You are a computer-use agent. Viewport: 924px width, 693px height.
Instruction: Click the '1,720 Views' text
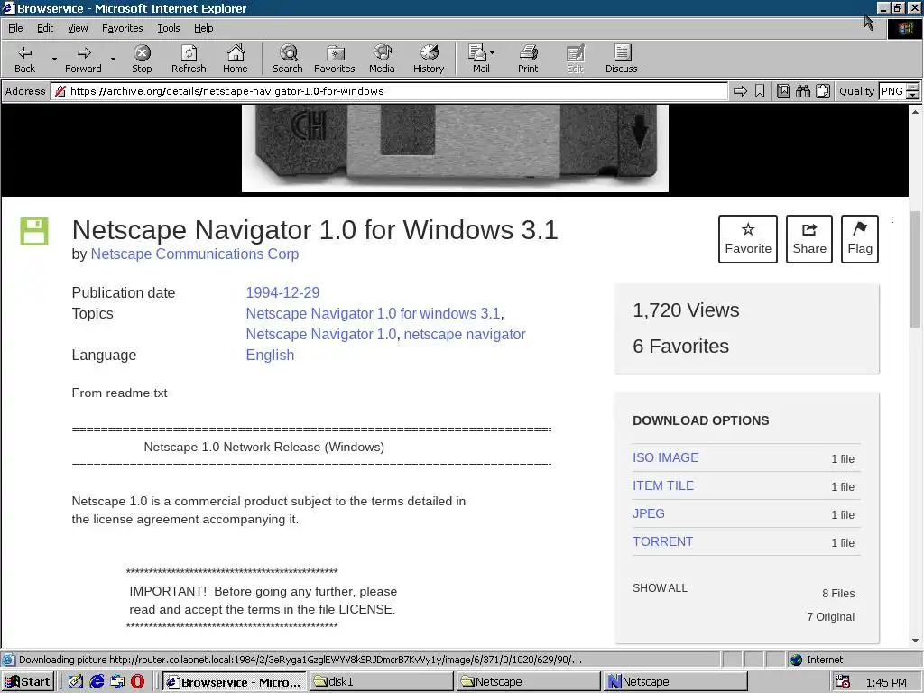686,310
